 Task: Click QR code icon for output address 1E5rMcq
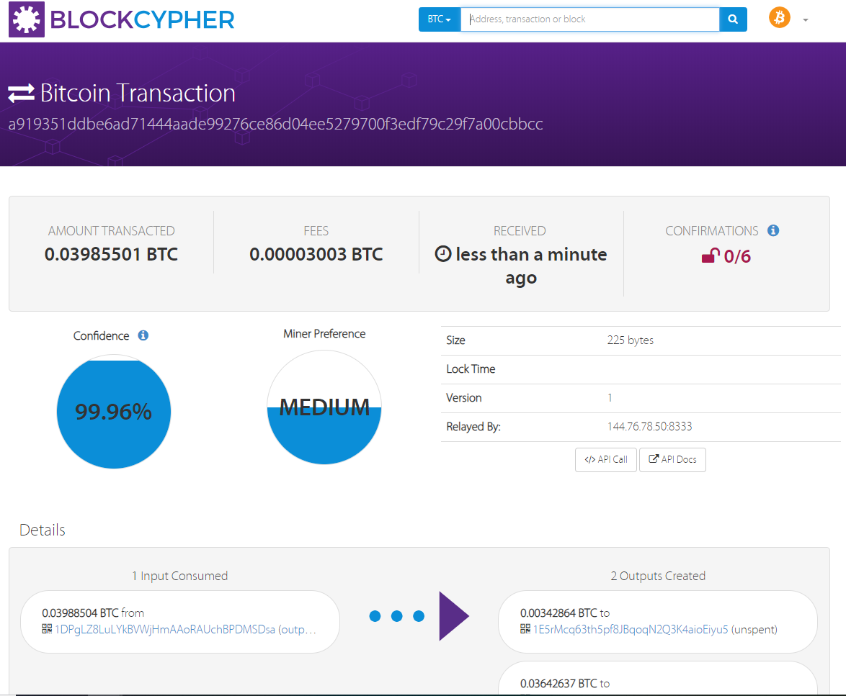coord(525,628)
